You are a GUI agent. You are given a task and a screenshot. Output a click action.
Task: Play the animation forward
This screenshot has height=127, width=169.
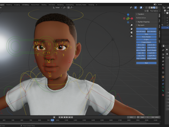(x=67, y=117)
